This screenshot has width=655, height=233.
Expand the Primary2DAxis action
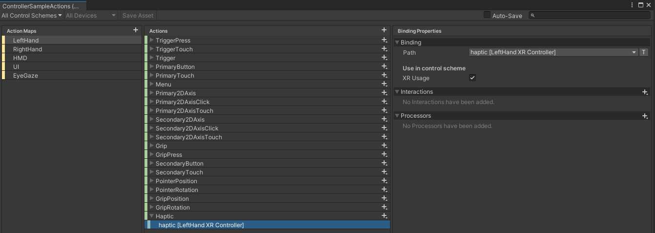pos(152,93)
